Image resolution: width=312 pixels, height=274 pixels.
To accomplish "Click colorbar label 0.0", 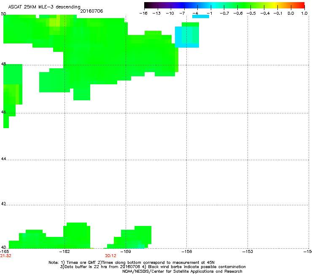I will click(x=291, y=13).
